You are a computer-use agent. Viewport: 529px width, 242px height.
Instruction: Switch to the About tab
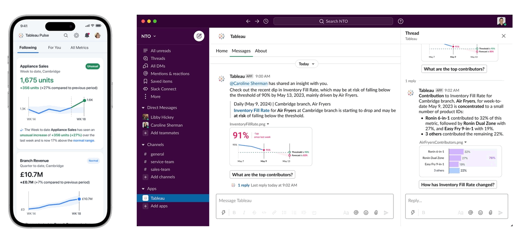click(x=261, y=51)
